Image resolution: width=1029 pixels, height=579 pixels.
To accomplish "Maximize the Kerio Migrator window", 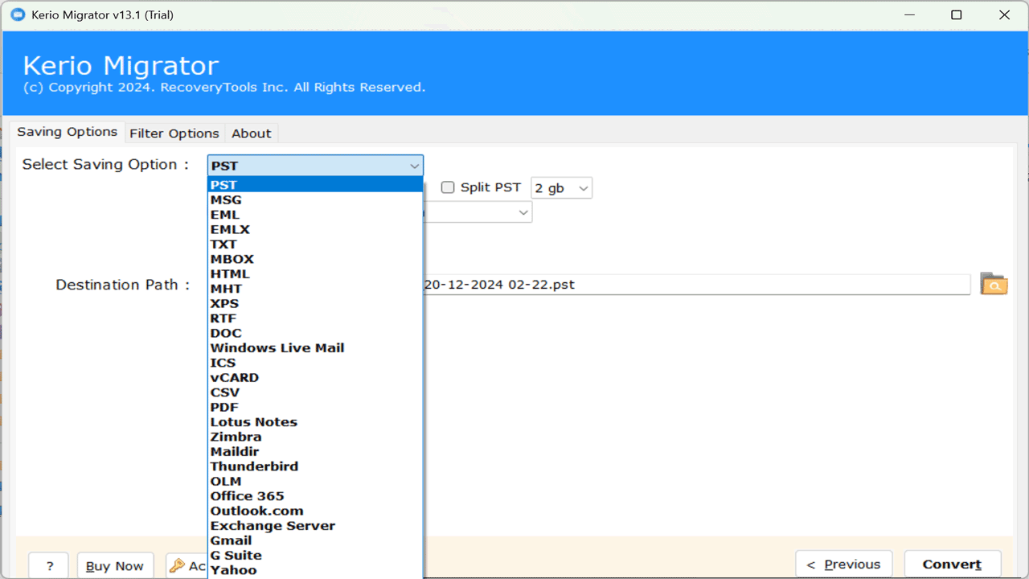I will [x=956, y=14].
